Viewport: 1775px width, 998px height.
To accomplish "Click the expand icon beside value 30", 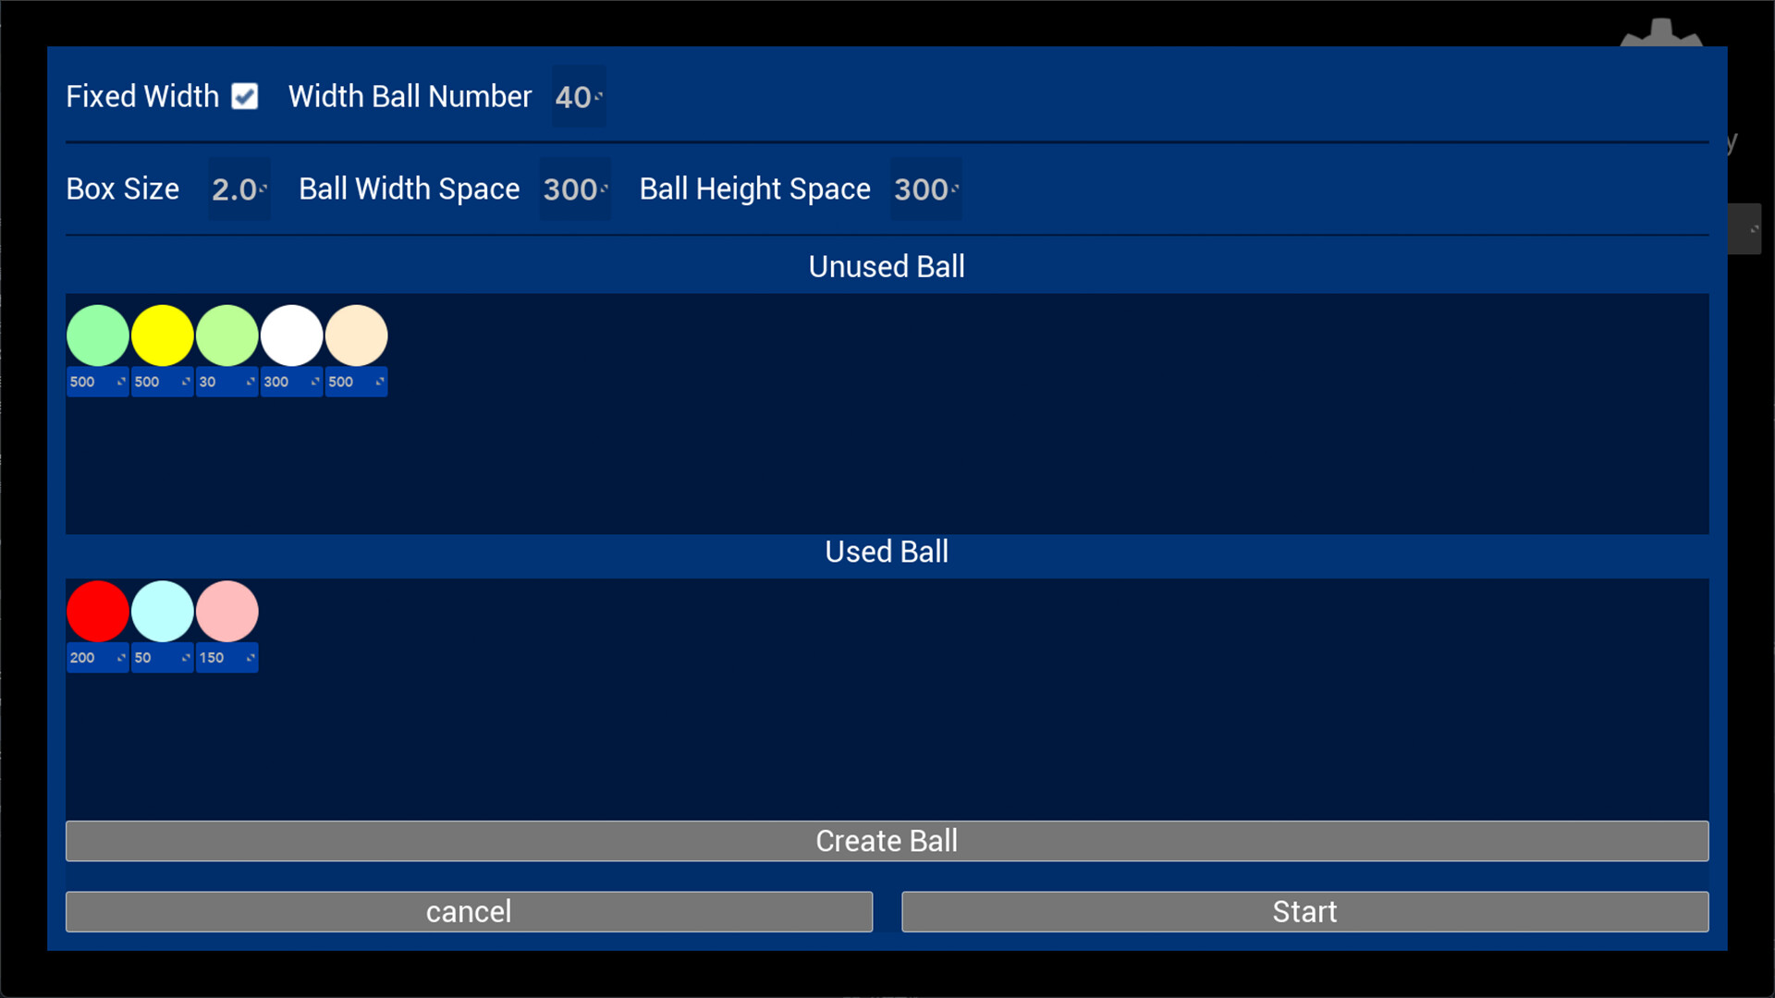I will point(250,382).
